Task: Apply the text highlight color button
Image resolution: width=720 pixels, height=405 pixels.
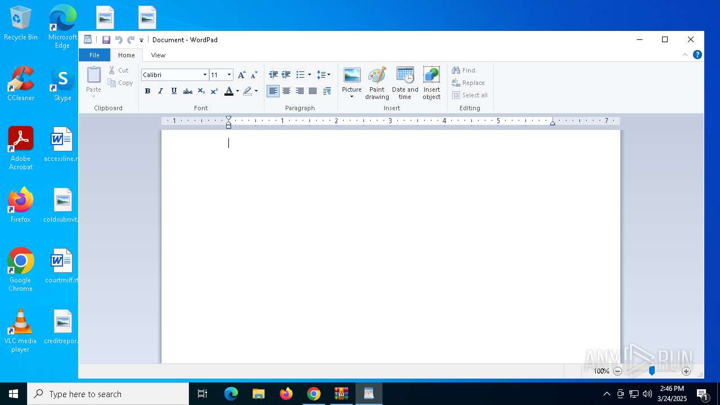Action: pos(247,91)
